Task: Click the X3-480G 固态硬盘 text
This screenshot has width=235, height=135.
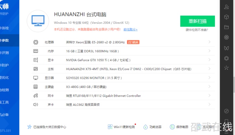Action: (x=86, y=87)
